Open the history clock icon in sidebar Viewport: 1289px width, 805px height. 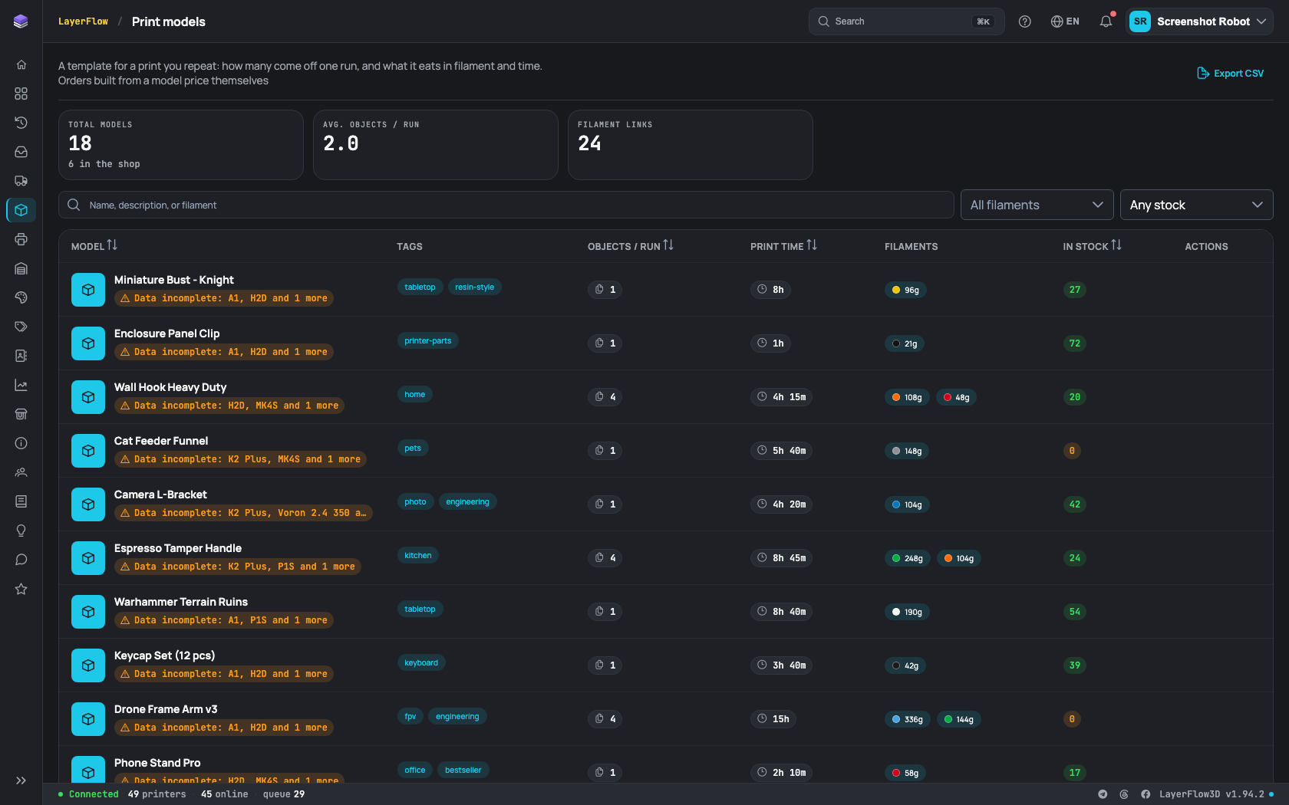(x=21, y=123)
